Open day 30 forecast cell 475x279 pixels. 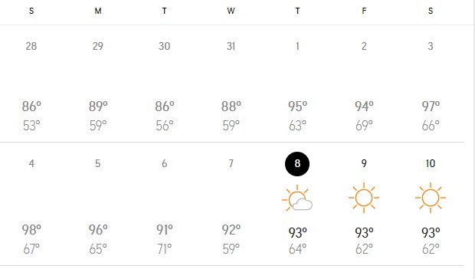[x=165, y=84]
